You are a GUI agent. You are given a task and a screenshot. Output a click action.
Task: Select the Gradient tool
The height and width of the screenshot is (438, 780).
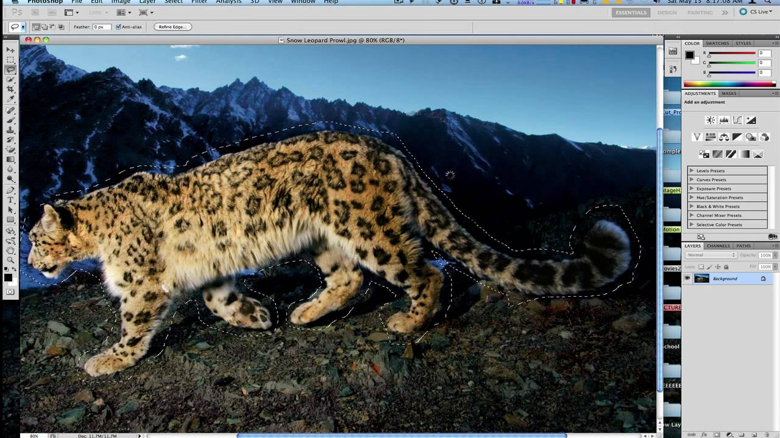click(10, 159)
